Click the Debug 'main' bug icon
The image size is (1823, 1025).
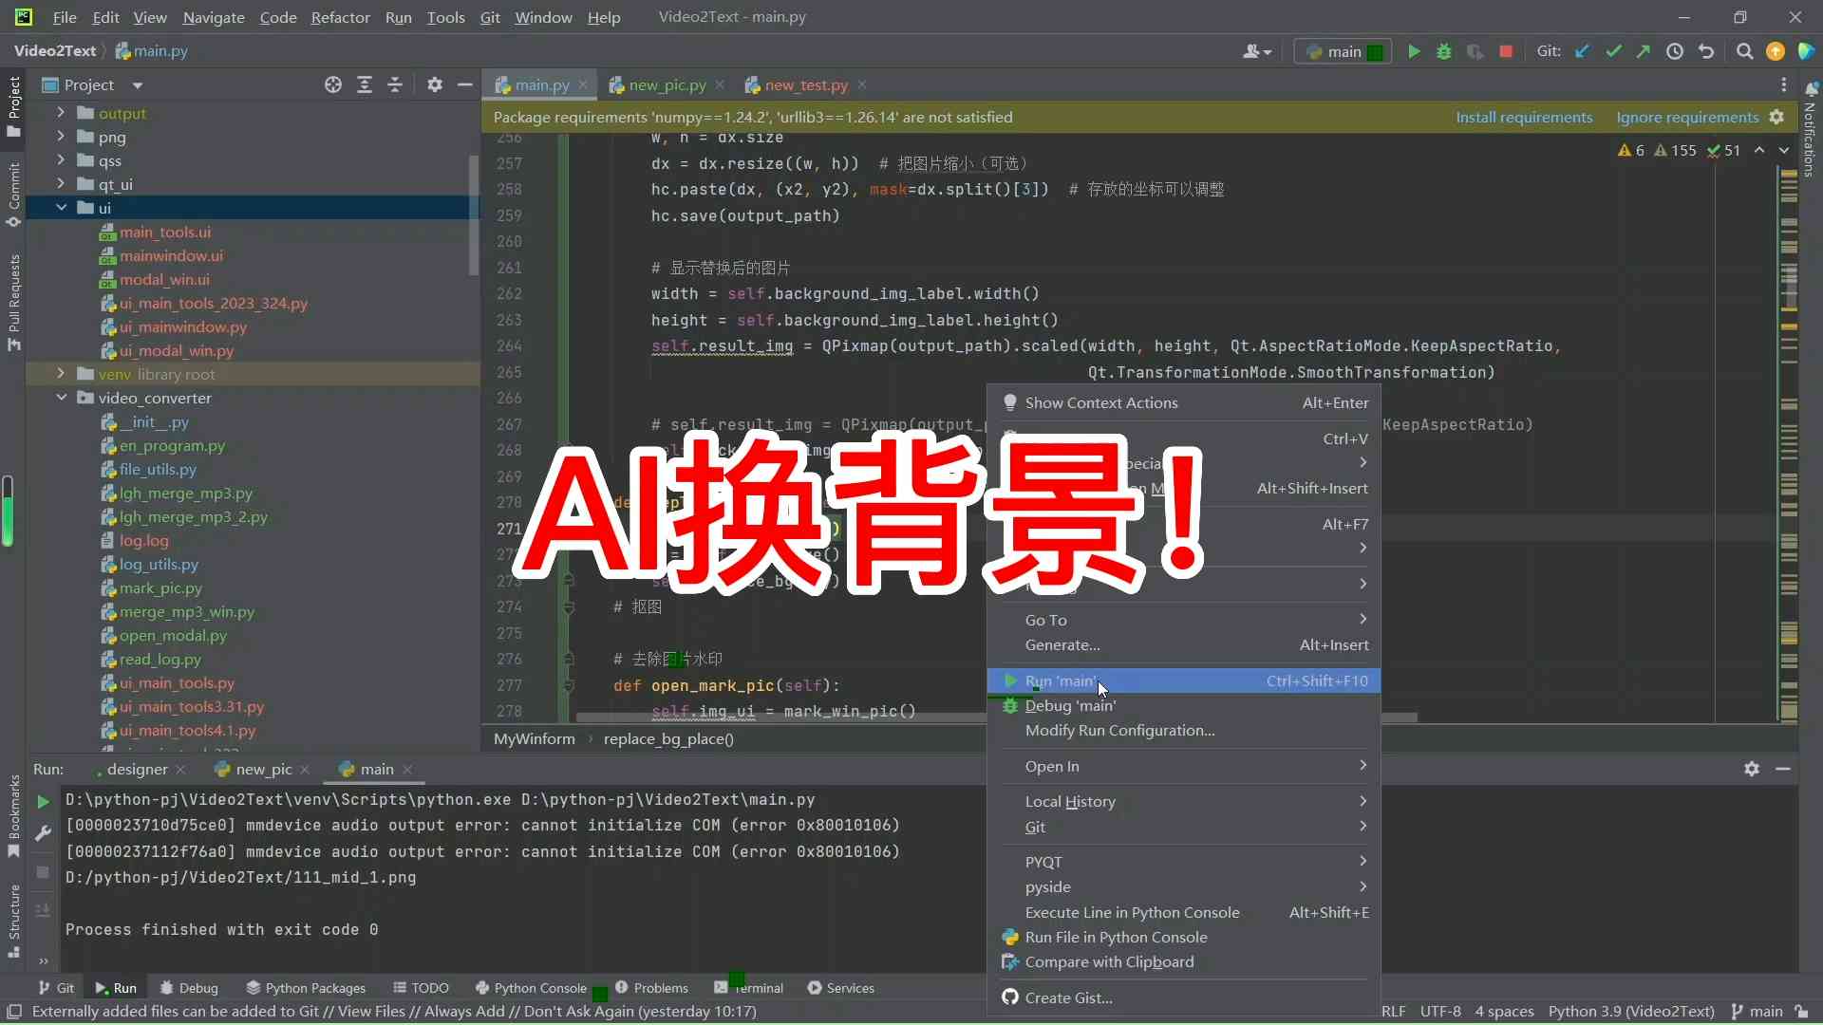(x=1010, y=704)
